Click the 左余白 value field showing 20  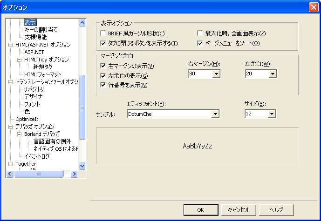(257, 74)
